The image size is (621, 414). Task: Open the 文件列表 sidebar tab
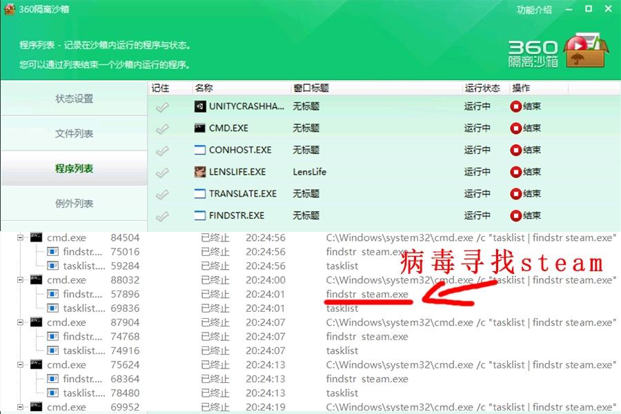coord(74,133)
